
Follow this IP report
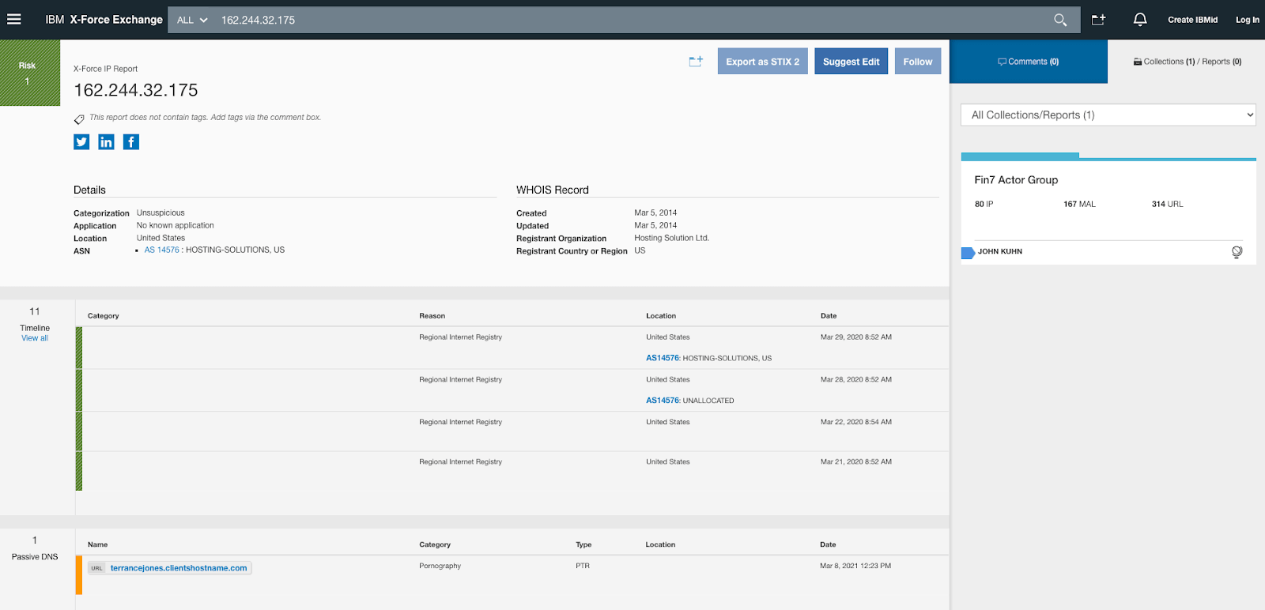coord(918,62)
